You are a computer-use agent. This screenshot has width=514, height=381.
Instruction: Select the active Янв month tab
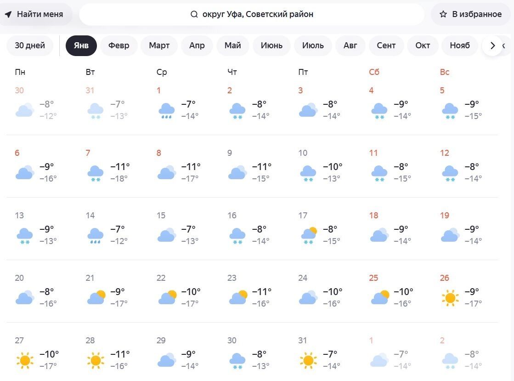pyautogui.click(x=81, y=45)
